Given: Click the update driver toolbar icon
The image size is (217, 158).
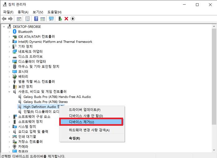Looking at the screenshot, I should click(60, 19).
